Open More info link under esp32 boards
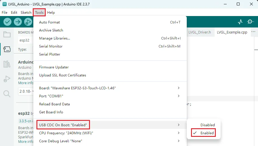Screen dimensions: 258x146 pyautogui.click(x=26, y=142)
